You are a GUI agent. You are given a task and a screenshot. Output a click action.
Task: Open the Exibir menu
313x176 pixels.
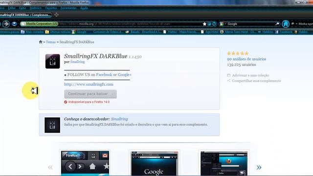[x=22, y=8]
